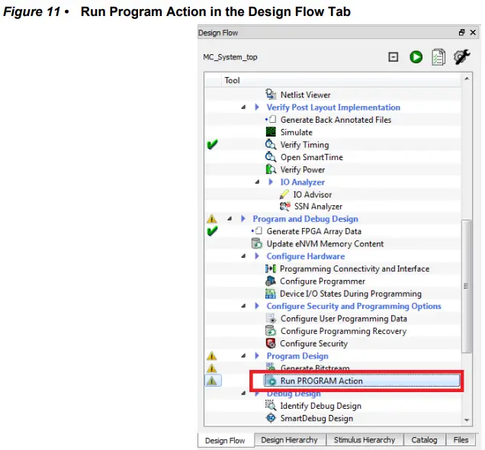Open the Stimulus Hierarchy tab
The image size is (485, 450).
click(x=365, y=440)
